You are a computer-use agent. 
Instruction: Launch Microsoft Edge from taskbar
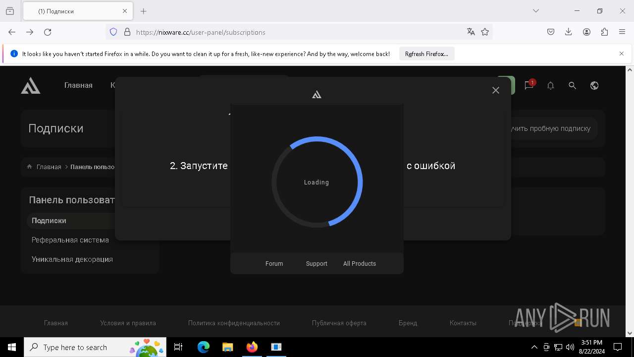(x=204, y=347)
